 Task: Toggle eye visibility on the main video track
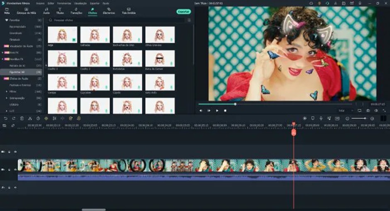tap(15, 169)
